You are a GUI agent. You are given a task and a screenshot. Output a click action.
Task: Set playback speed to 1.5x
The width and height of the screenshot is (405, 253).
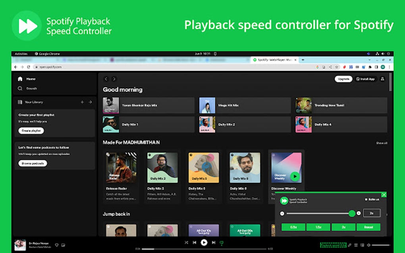318,227
